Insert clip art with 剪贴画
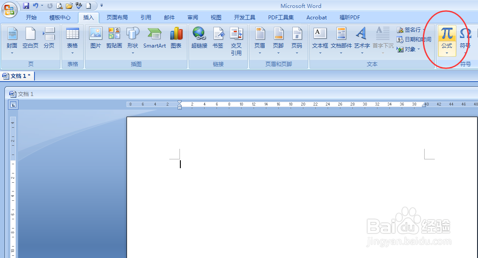Viewport: 478px width, 258px height. click(114, 38)
